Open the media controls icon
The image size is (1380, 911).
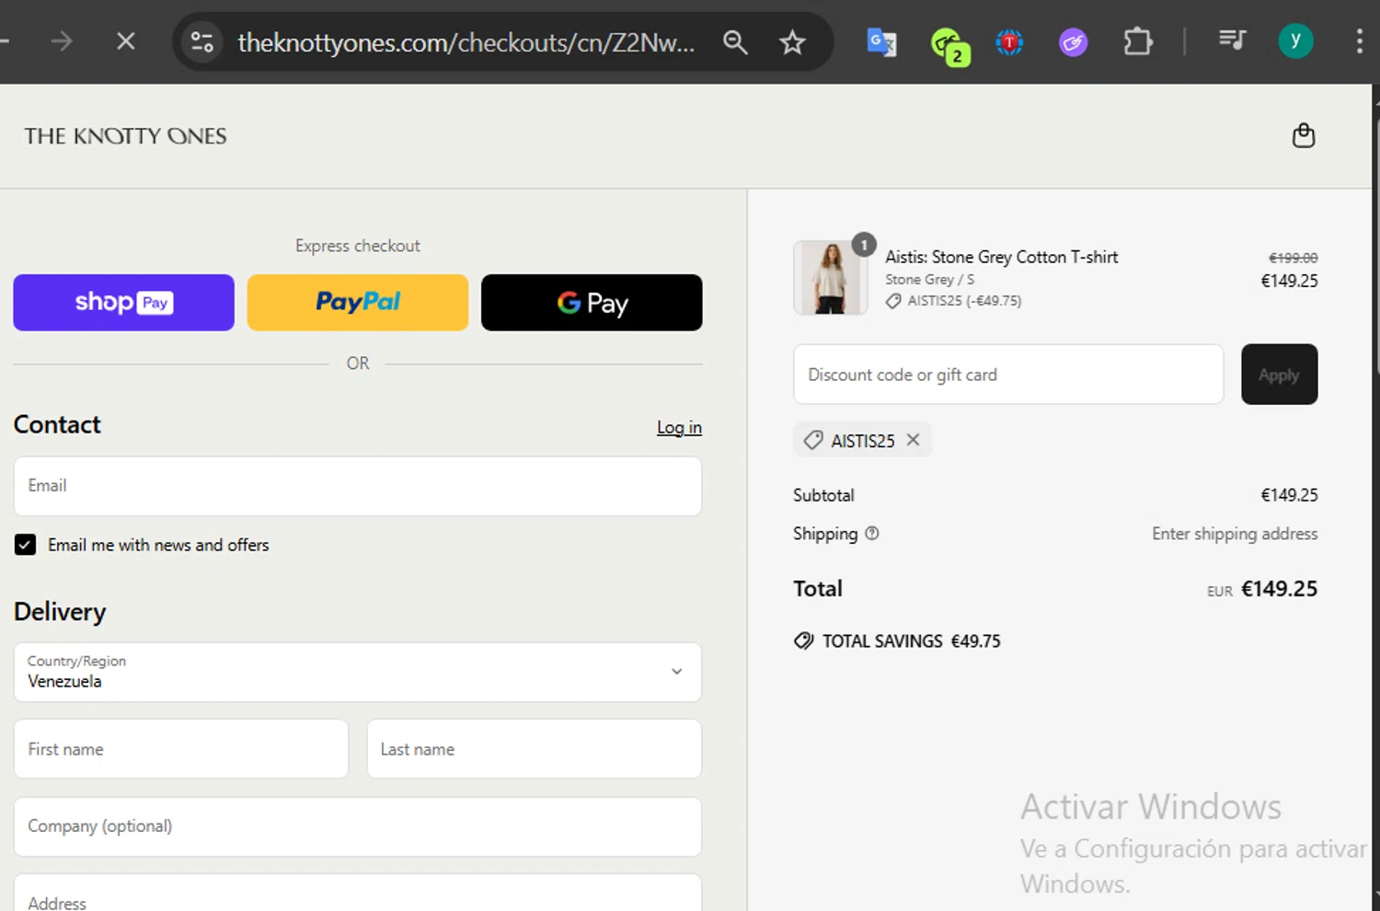click(x=1231, y=40)
